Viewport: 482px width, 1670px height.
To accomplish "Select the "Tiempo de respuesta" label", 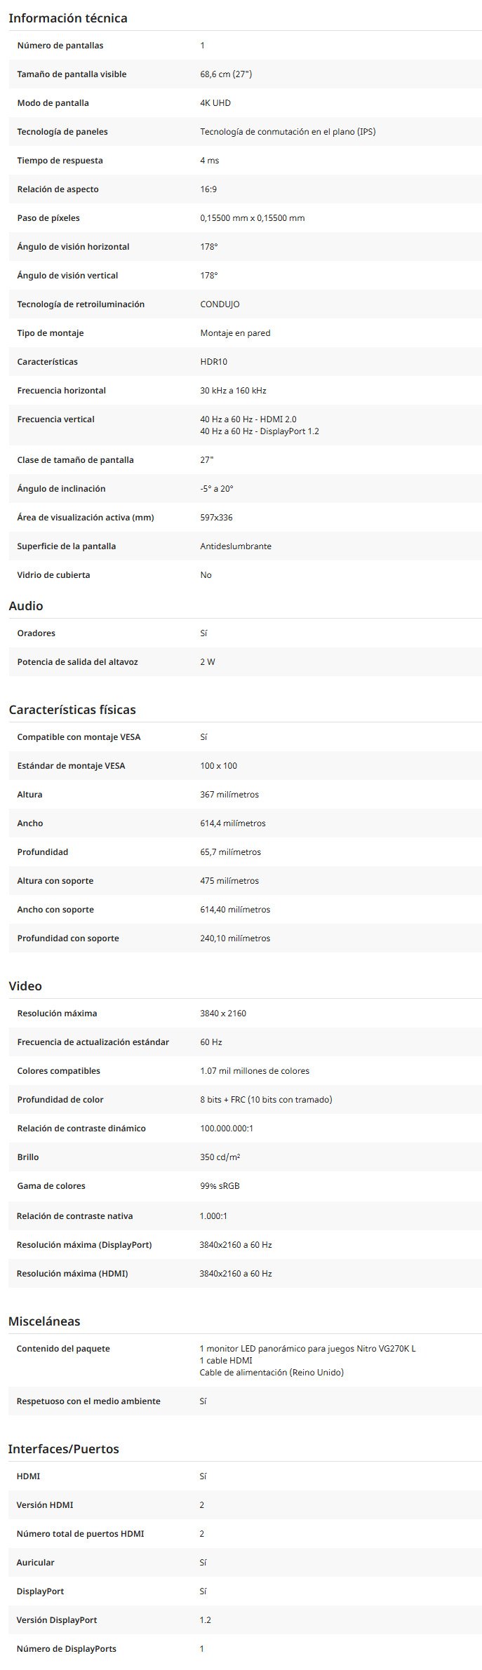I will pyautogui.click(x=60, y=161).
